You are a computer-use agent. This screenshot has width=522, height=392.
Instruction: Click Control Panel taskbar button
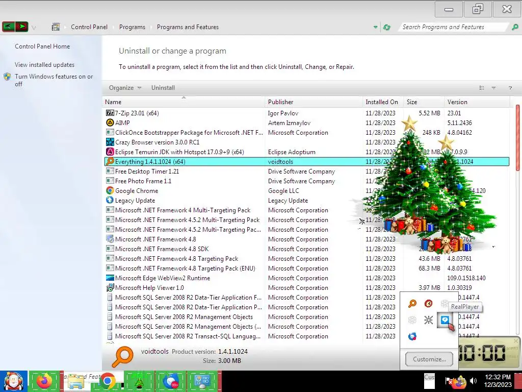point(202,381)
